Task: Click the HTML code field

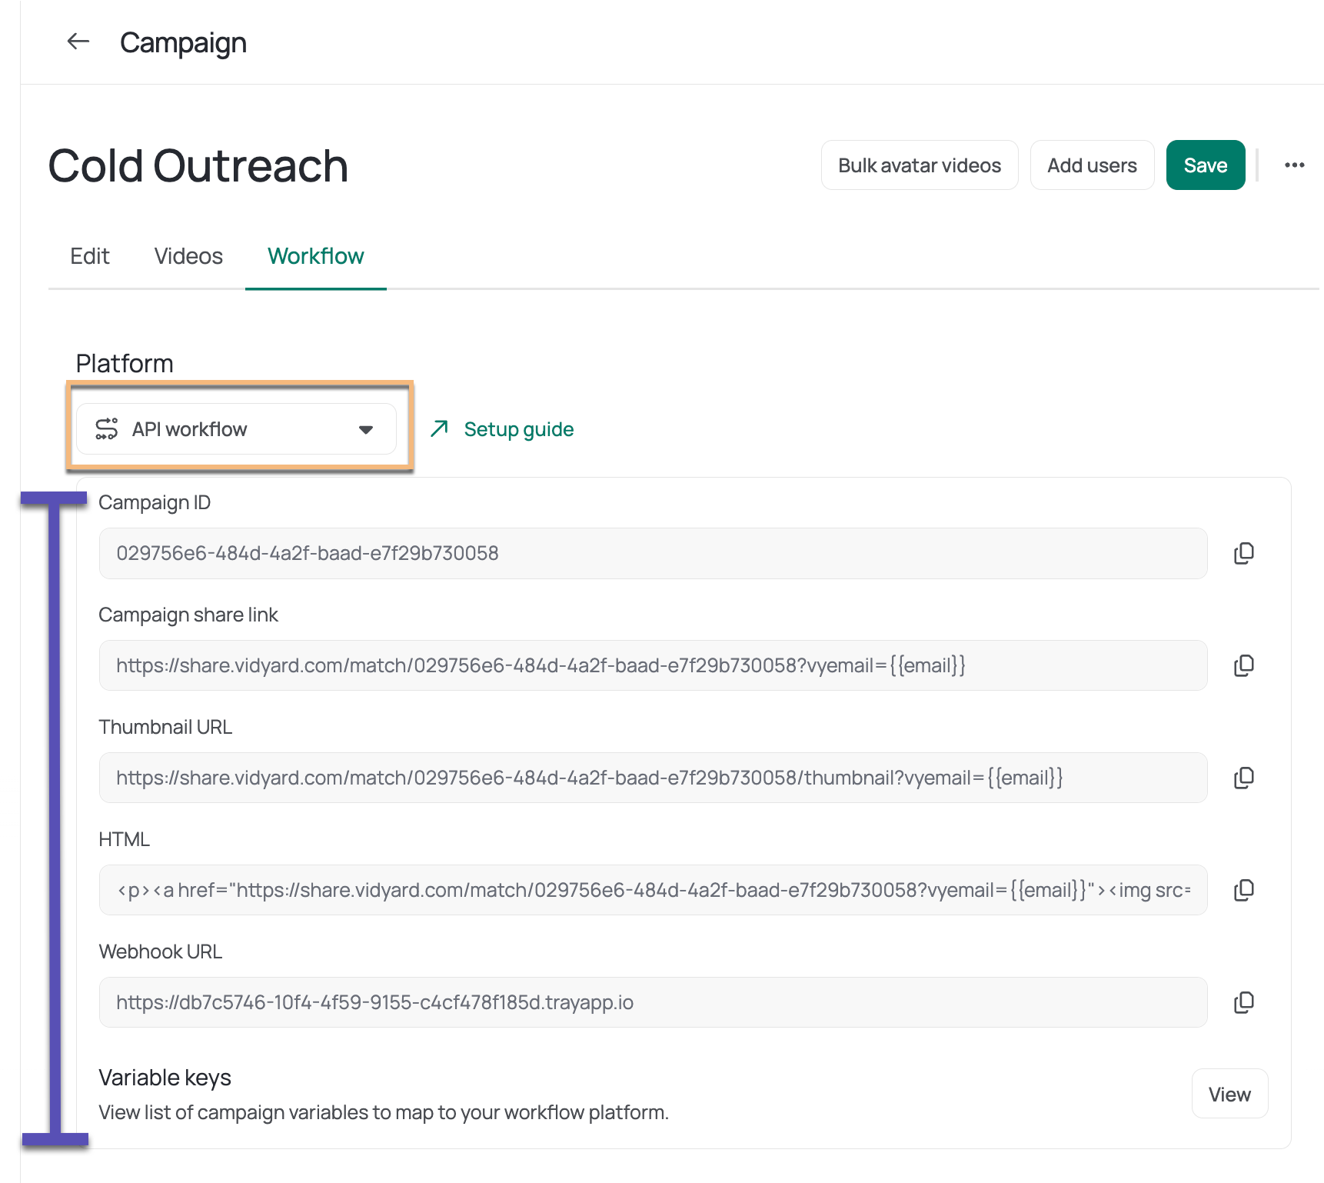Action: [653, 890]
